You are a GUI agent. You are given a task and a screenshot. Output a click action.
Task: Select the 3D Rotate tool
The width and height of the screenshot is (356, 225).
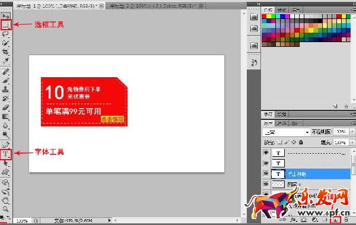coord(6,182)
